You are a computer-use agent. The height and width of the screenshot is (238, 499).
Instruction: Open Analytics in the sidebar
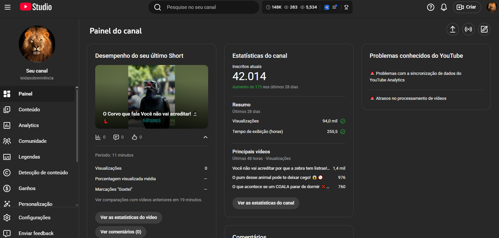pyautogui.click(x=38, y=125)
